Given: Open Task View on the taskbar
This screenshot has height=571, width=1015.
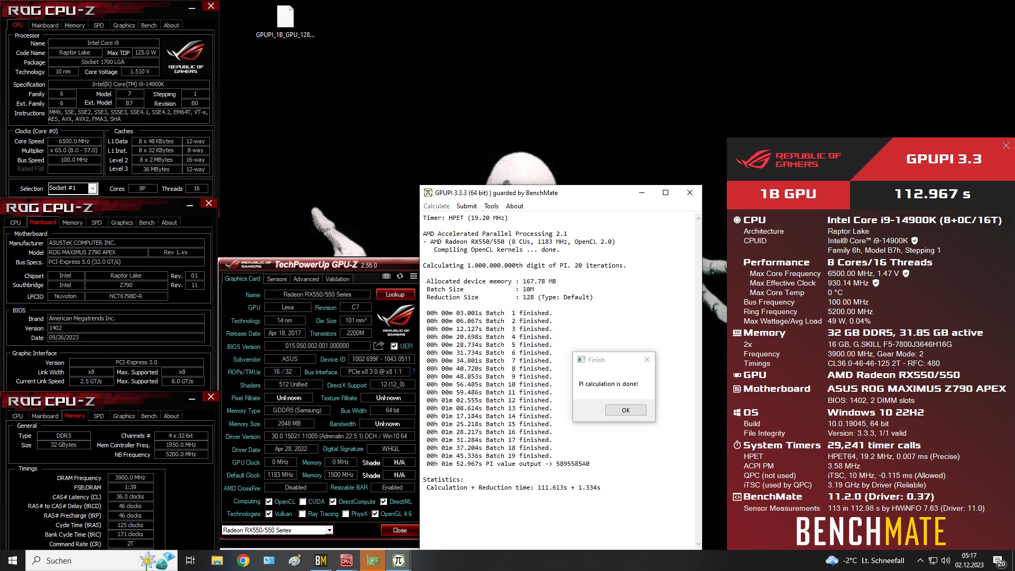Looking at the screenshot, I should 190,560.
